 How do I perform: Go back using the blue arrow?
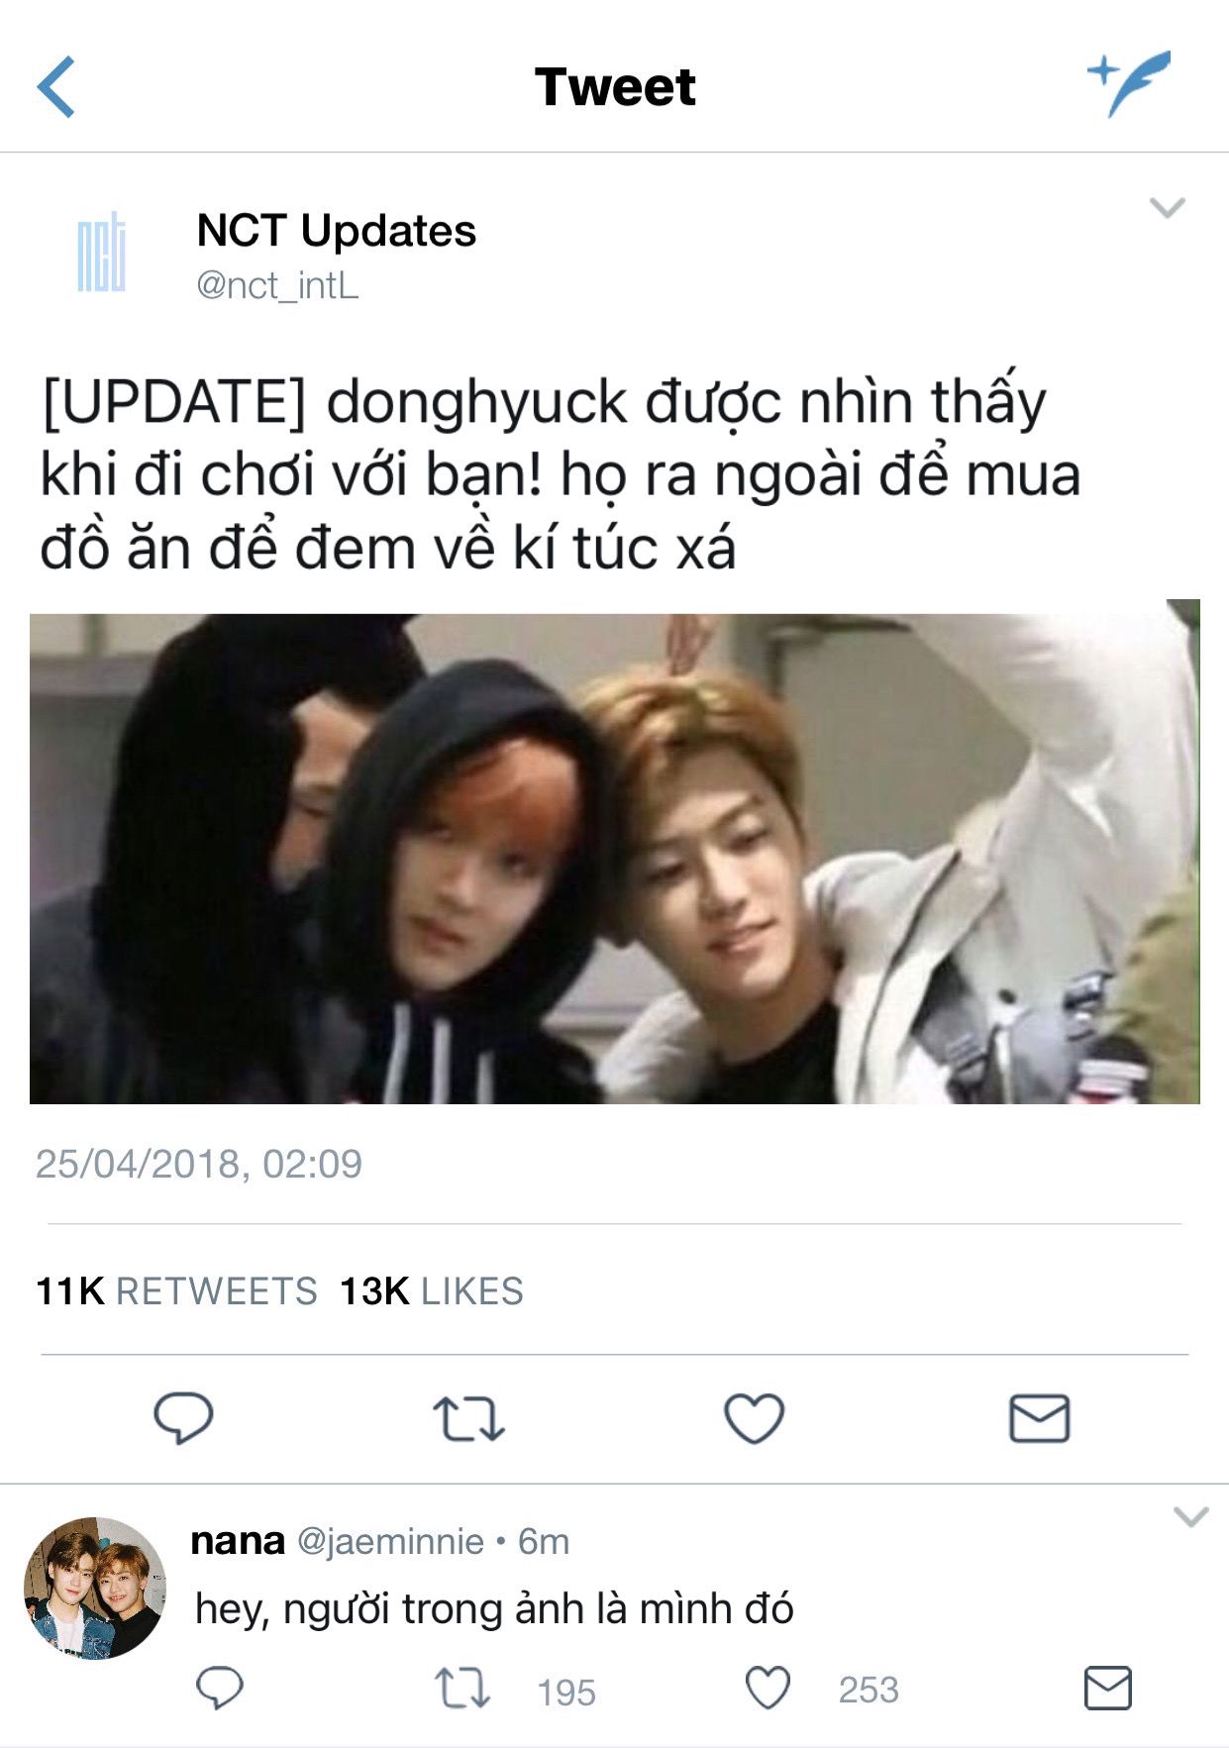(56, 87)
